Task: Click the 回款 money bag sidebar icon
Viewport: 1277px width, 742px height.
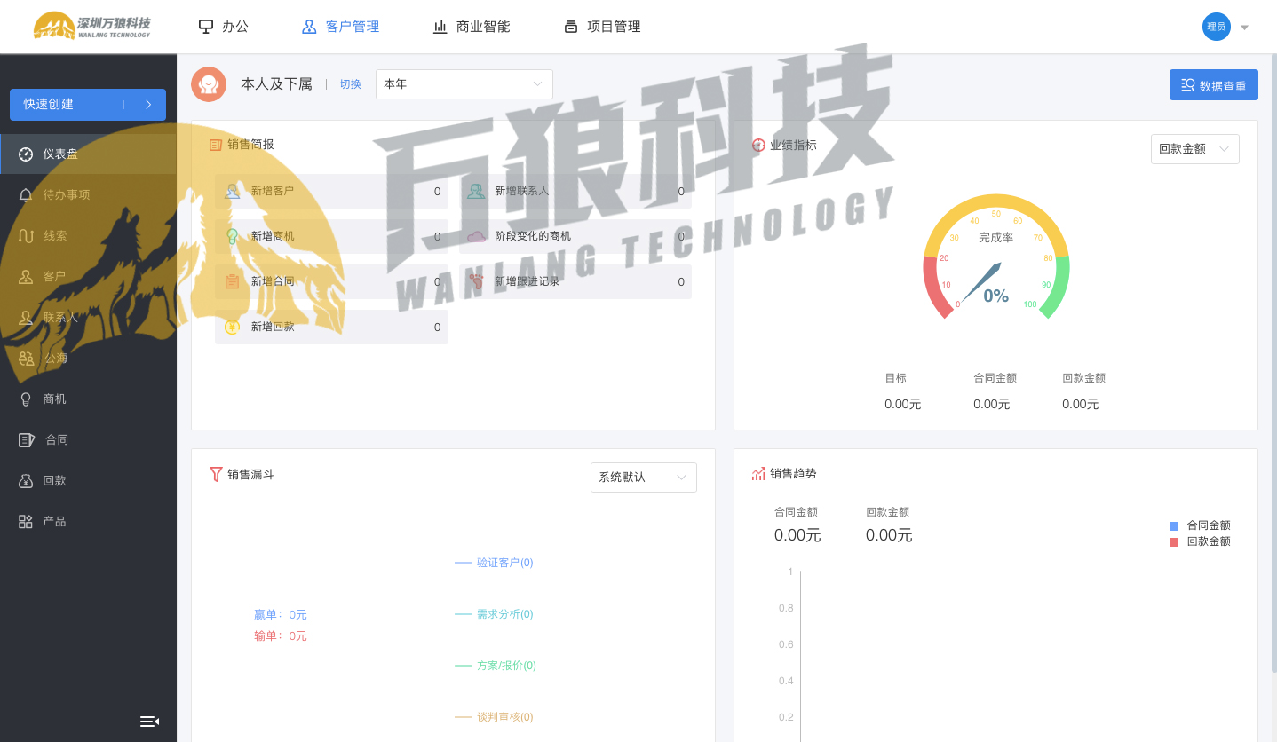Action: (26, 480)
